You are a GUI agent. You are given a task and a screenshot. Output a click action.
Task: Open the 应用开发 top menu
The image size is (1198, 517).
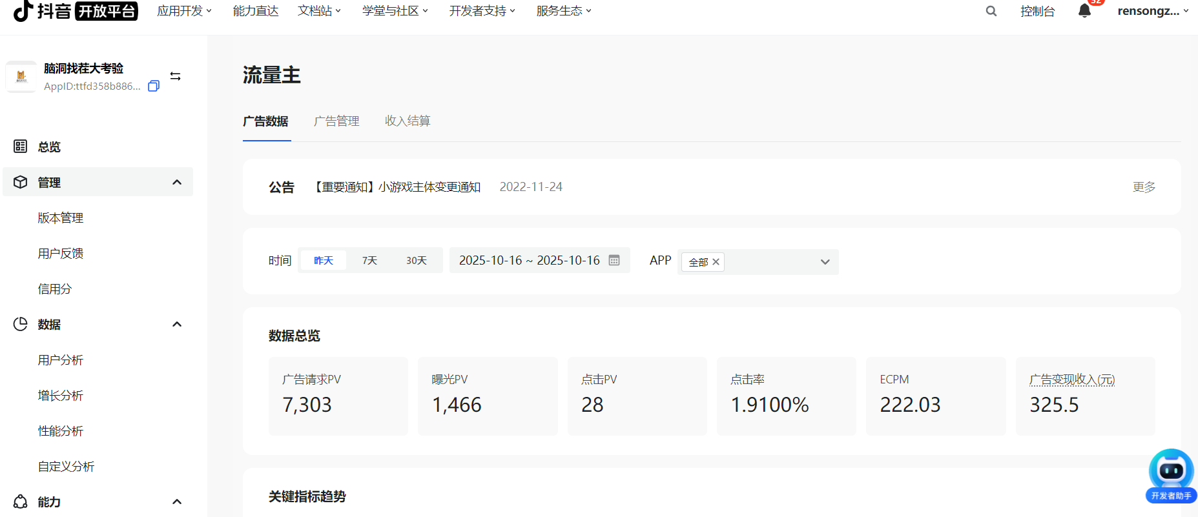184,11
